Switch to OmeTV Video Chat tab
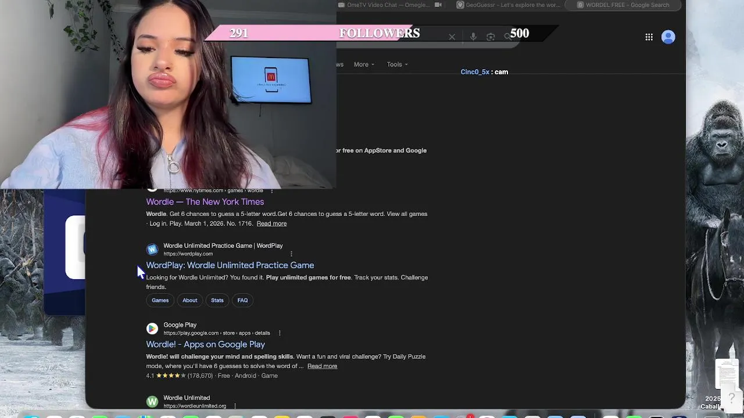The width and height of the screenshot is (744, 418). (389, 5)
